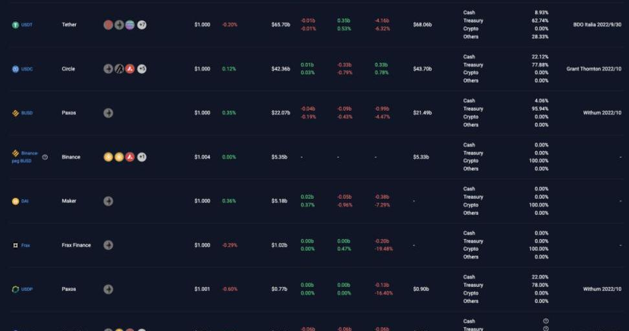Image resolution: width=629 pixels, height=331 pixels.
Task: Click the Avalanche chain icon in Circle row
Action: click(130, 69)
